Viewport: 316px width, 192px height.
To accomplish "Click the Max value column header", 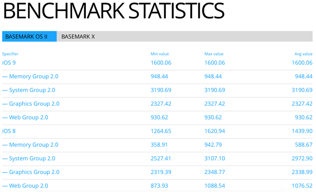I will tap(214, 54).
